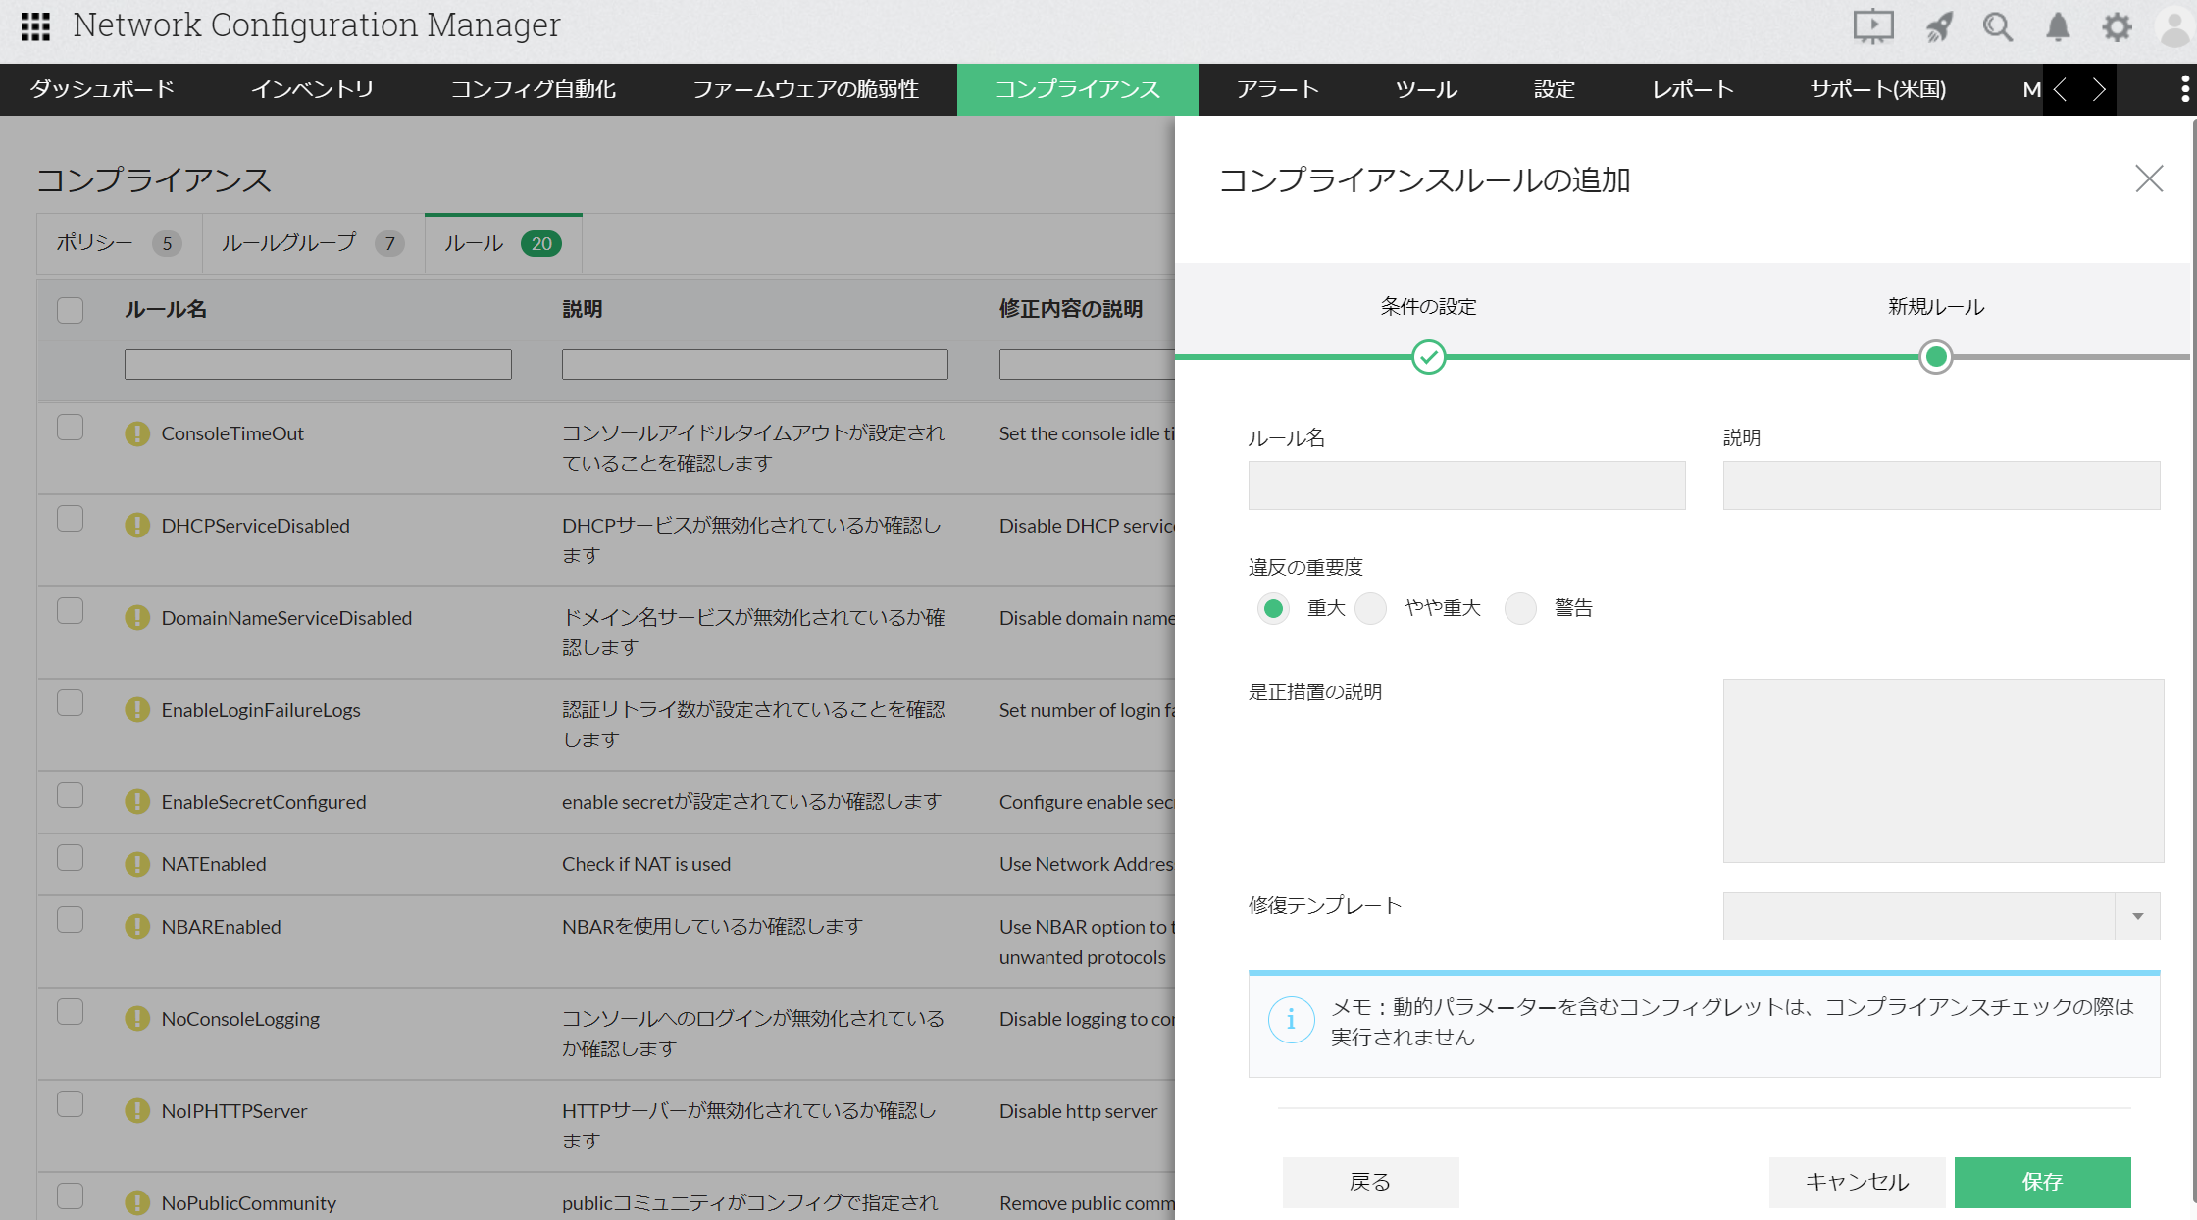Click the user profile avatar icon
Image resolution: width=2197 pixels, height=1220 pixels.
coord(2173,26)
